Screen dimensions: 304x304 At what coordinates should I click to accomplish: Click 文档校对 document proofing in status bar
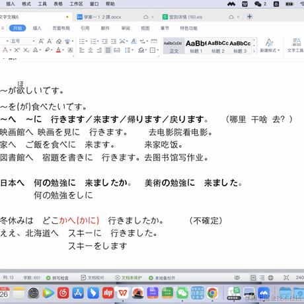(x=93, y=278)
